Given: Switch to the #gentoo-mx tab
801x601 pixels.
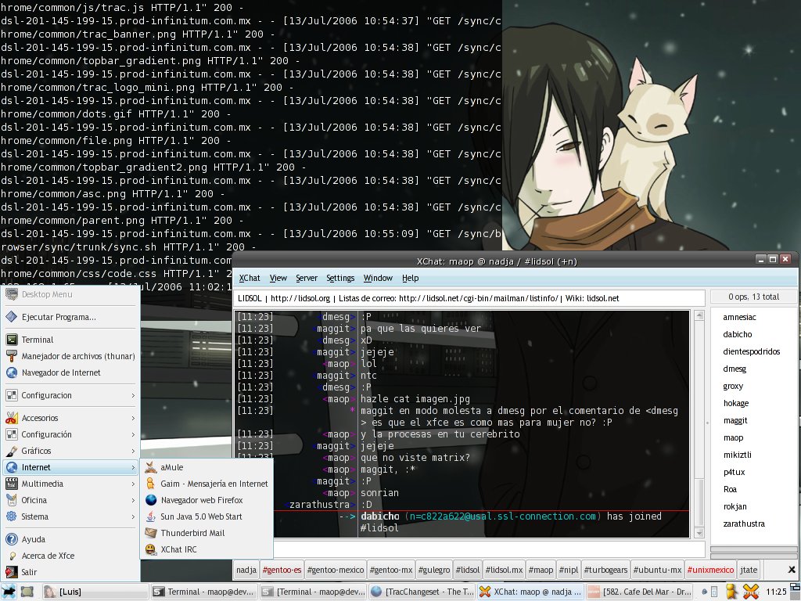Looking at the screenshot, I should pos(391,570).
